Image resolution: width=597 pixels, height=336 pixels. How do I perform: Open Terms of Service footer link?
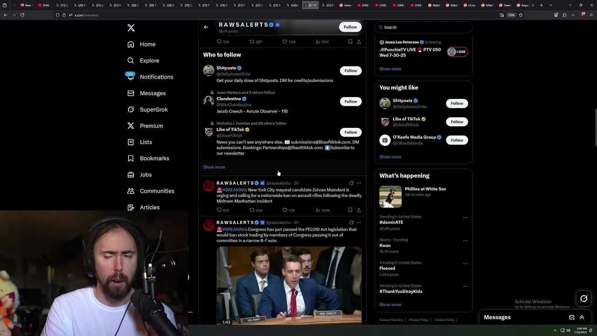click(391, 320)
